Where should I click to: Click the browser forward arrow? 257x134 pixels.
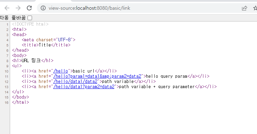pos(18,8)
